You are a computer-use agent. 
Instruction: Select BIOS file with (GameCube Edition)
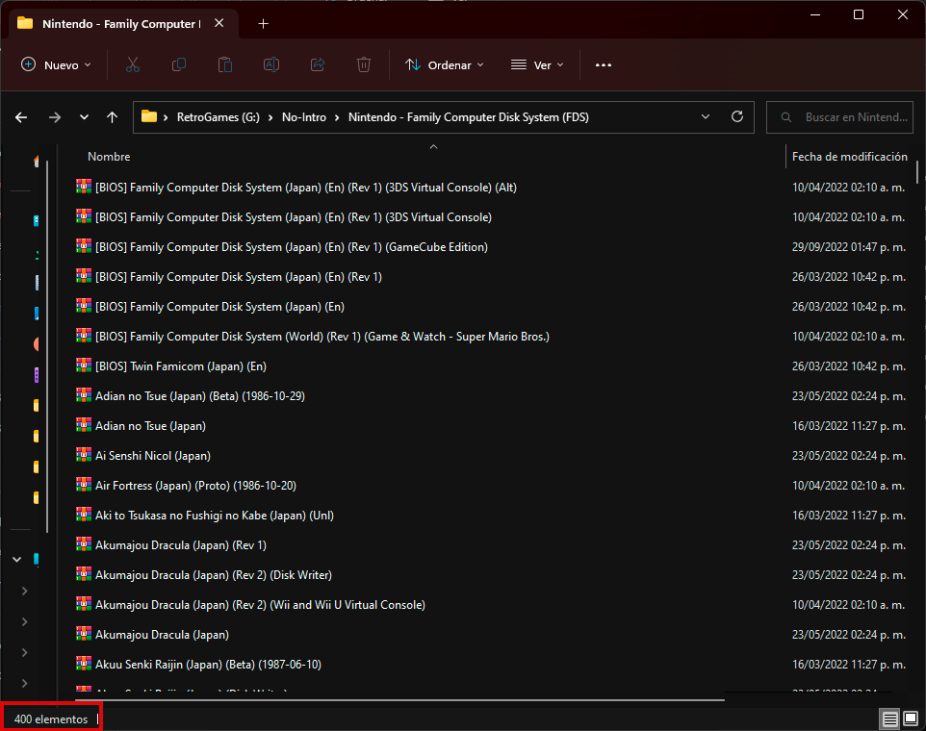point(292,246)
